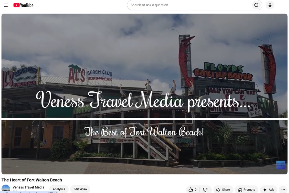Dislike the video with thumbs down

pos(205,190)
